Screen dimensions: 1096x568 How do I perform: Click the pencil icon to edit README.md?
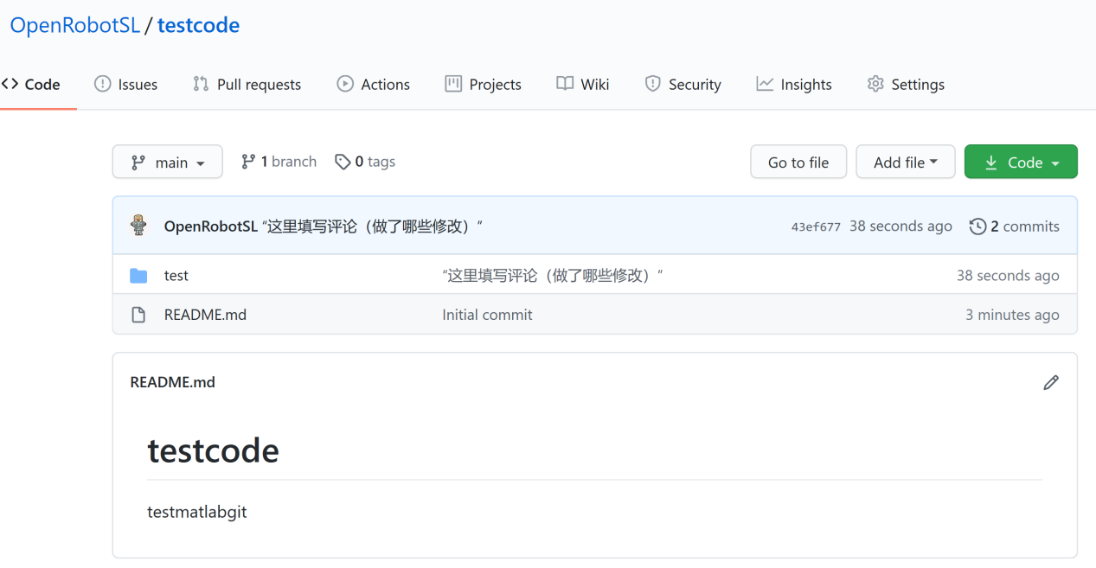[x=1051, y=381]
